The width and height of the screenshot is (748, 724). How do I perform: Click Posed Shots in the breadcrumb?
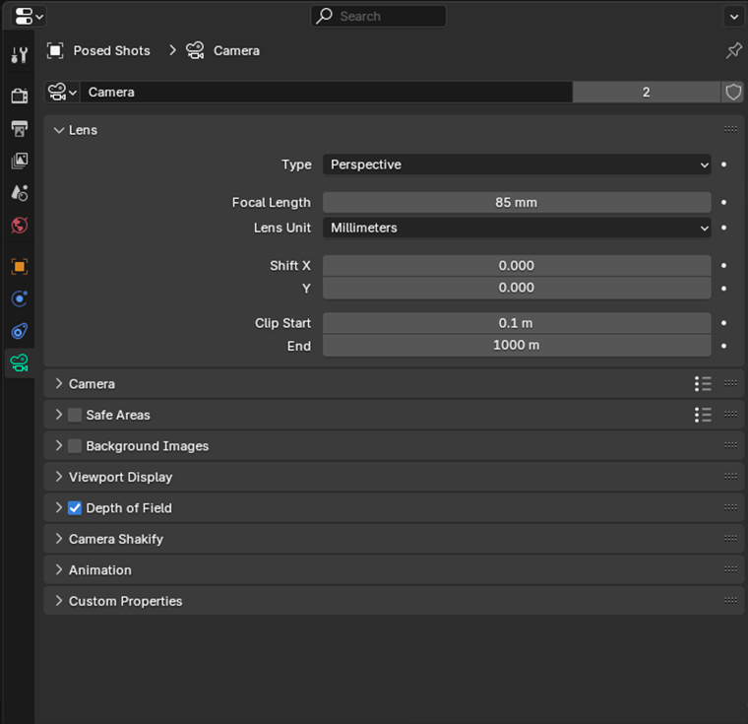tap(111, 50)
